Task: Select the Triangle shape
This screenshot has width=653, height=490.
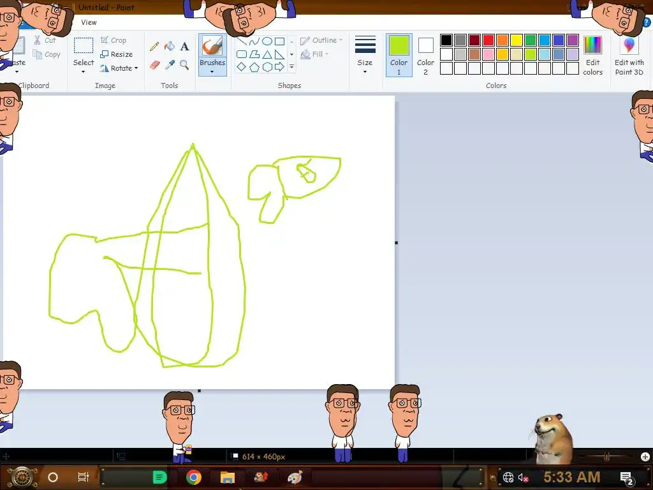Action: pos(267,54)
